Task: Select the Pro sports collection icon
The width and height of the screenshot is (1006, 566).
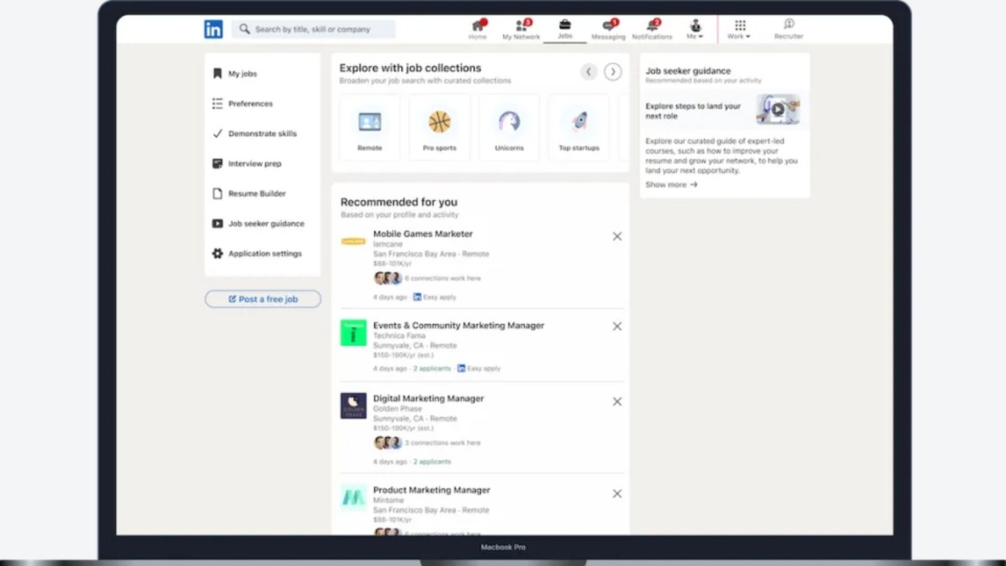Action: [439, 123]
